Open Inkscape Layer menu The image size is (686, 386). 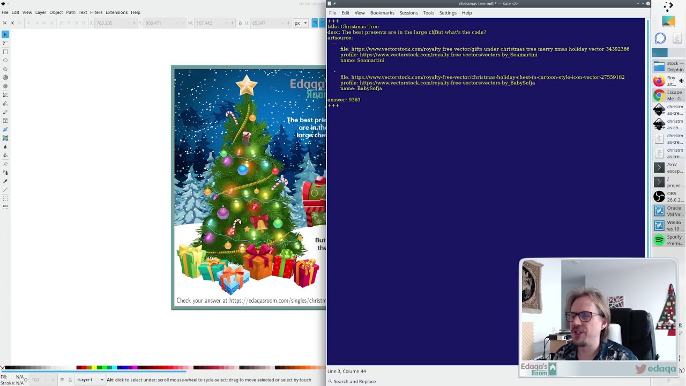coord(40,12)
